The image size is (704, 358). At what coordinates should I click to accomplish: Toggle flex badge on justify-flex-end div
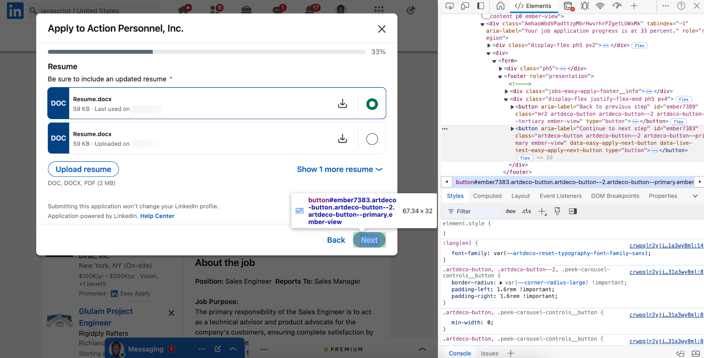click(684, 99)
